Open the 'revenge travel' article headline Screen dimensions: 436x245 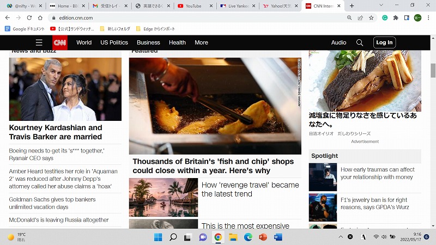click(x=250, y=189)
